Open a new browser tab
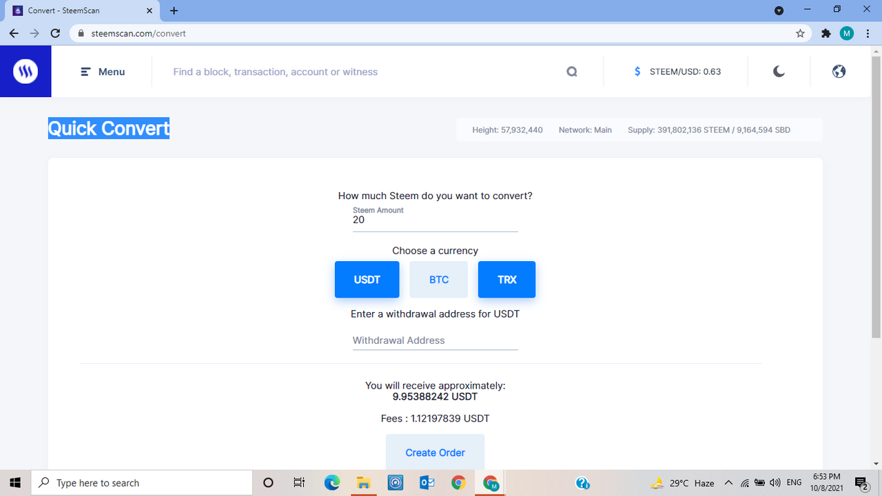 [174, 10]
